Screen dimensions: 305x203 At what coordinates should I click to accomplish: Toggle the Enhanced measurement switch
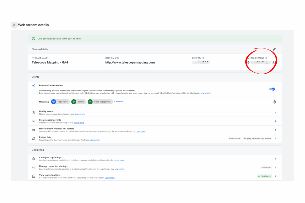pyautogui.click(x=272, y=89)
